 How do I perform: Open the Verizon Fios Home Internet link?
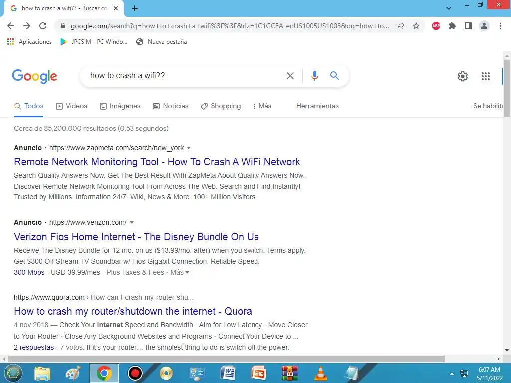(x=136, y=237)
